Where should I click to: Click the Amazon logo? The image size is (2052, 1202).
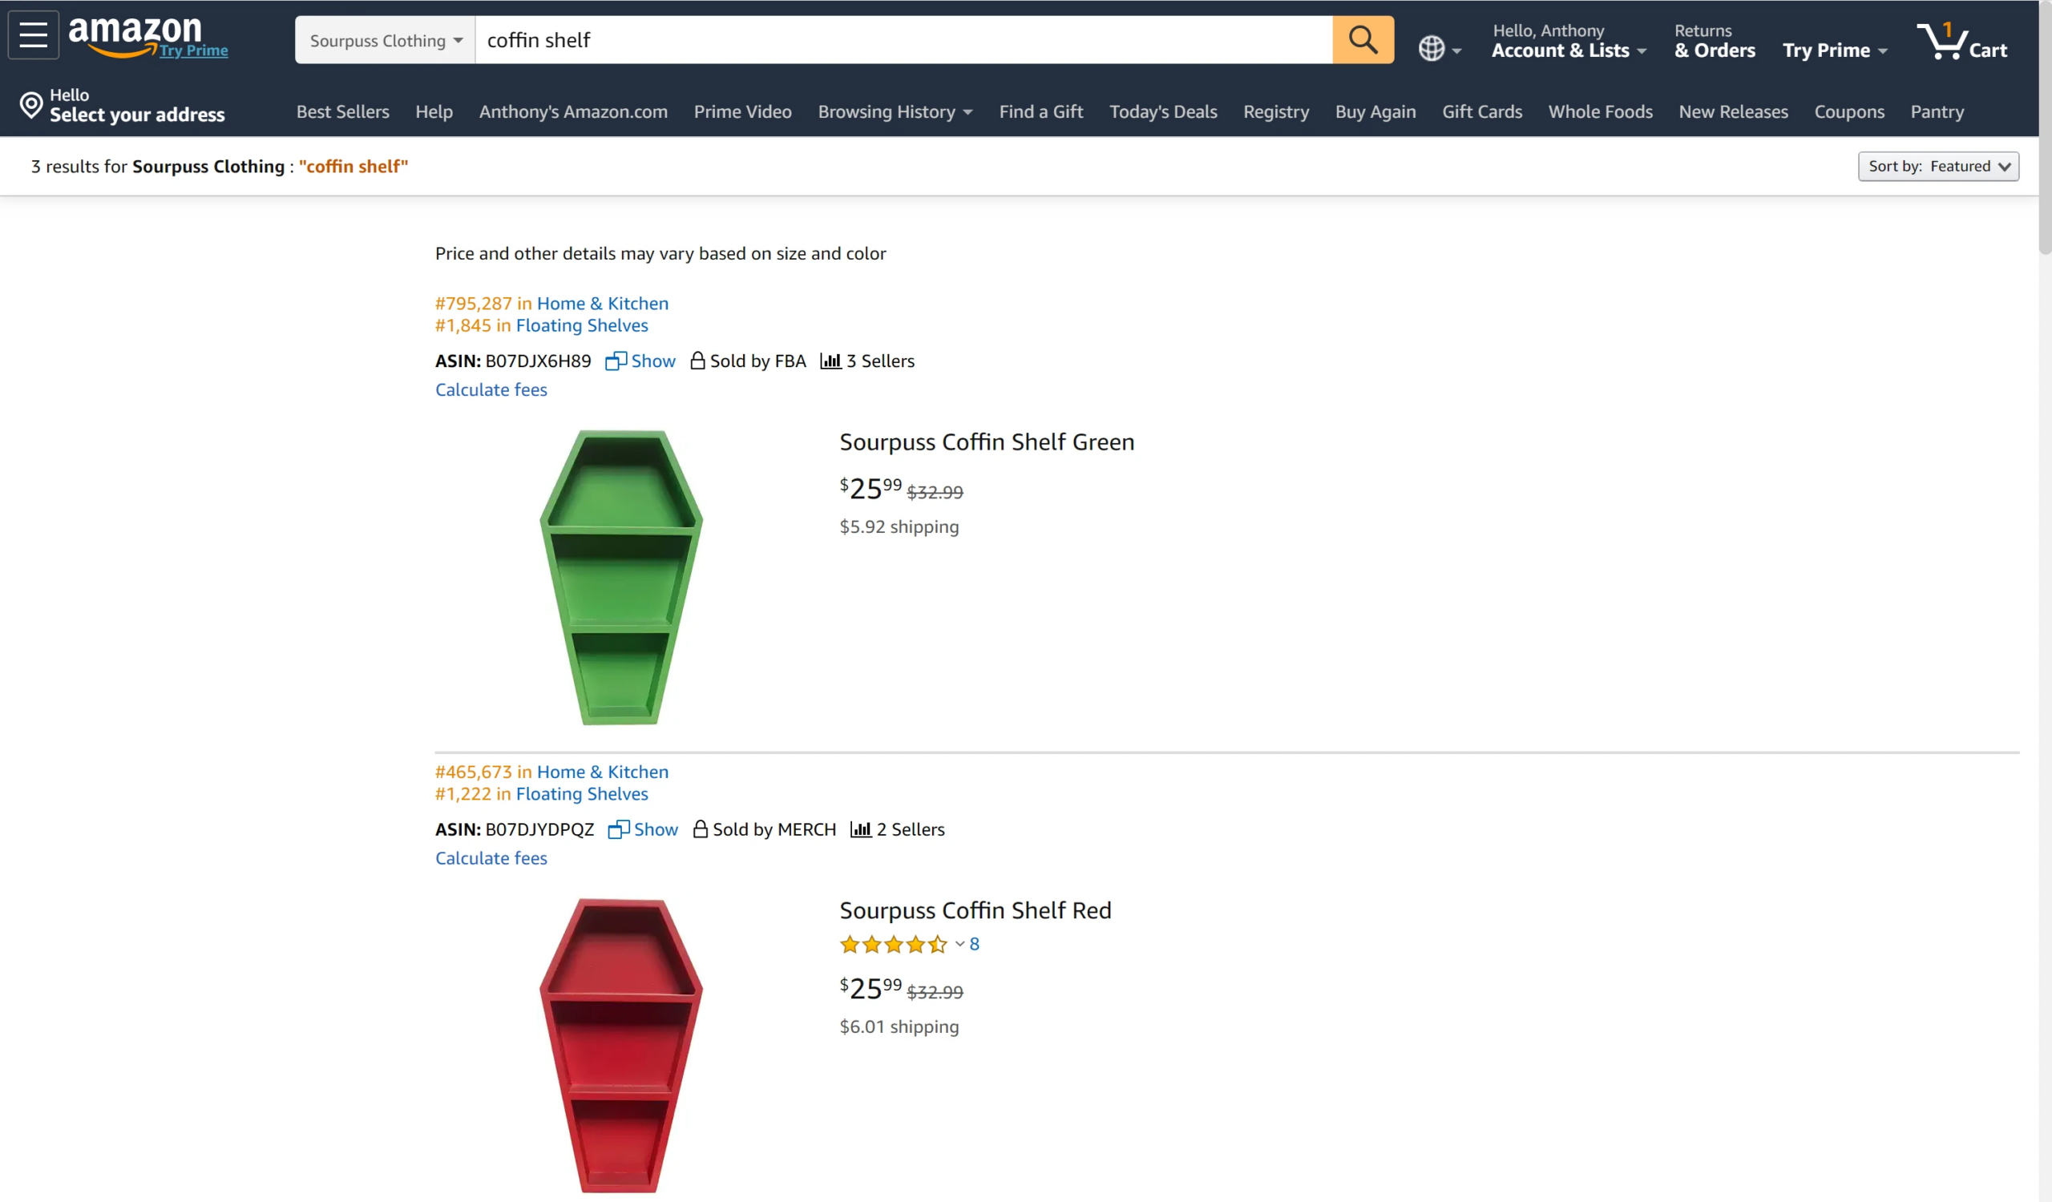(135, 34)
